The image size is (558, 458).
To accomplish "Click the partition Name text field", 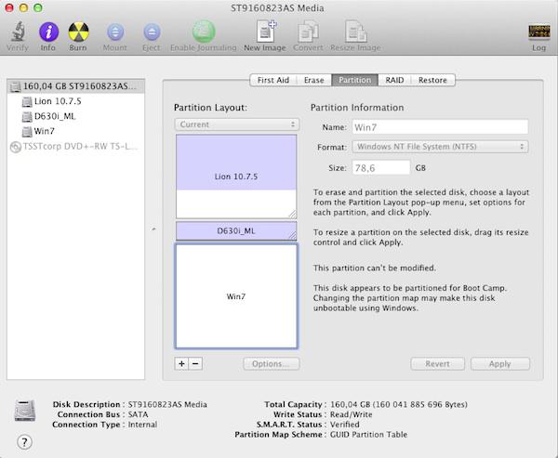I will coord(440,126).
